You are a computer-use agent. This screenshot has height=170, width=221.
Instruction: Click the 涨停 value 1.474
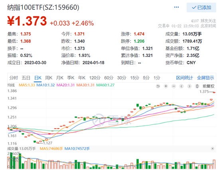139,34
